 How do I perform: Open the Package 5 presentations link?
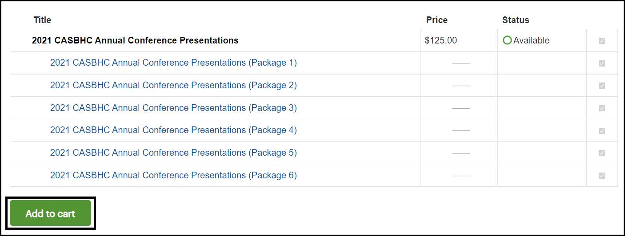pos(173,153)
